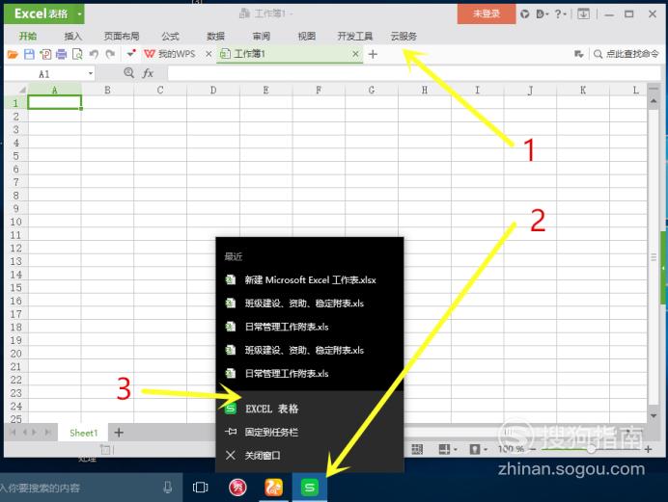Click the 点此查找命令 command search box
This screenshot has height=502, width=668.
pyautogui.click(x=626, y=54)
